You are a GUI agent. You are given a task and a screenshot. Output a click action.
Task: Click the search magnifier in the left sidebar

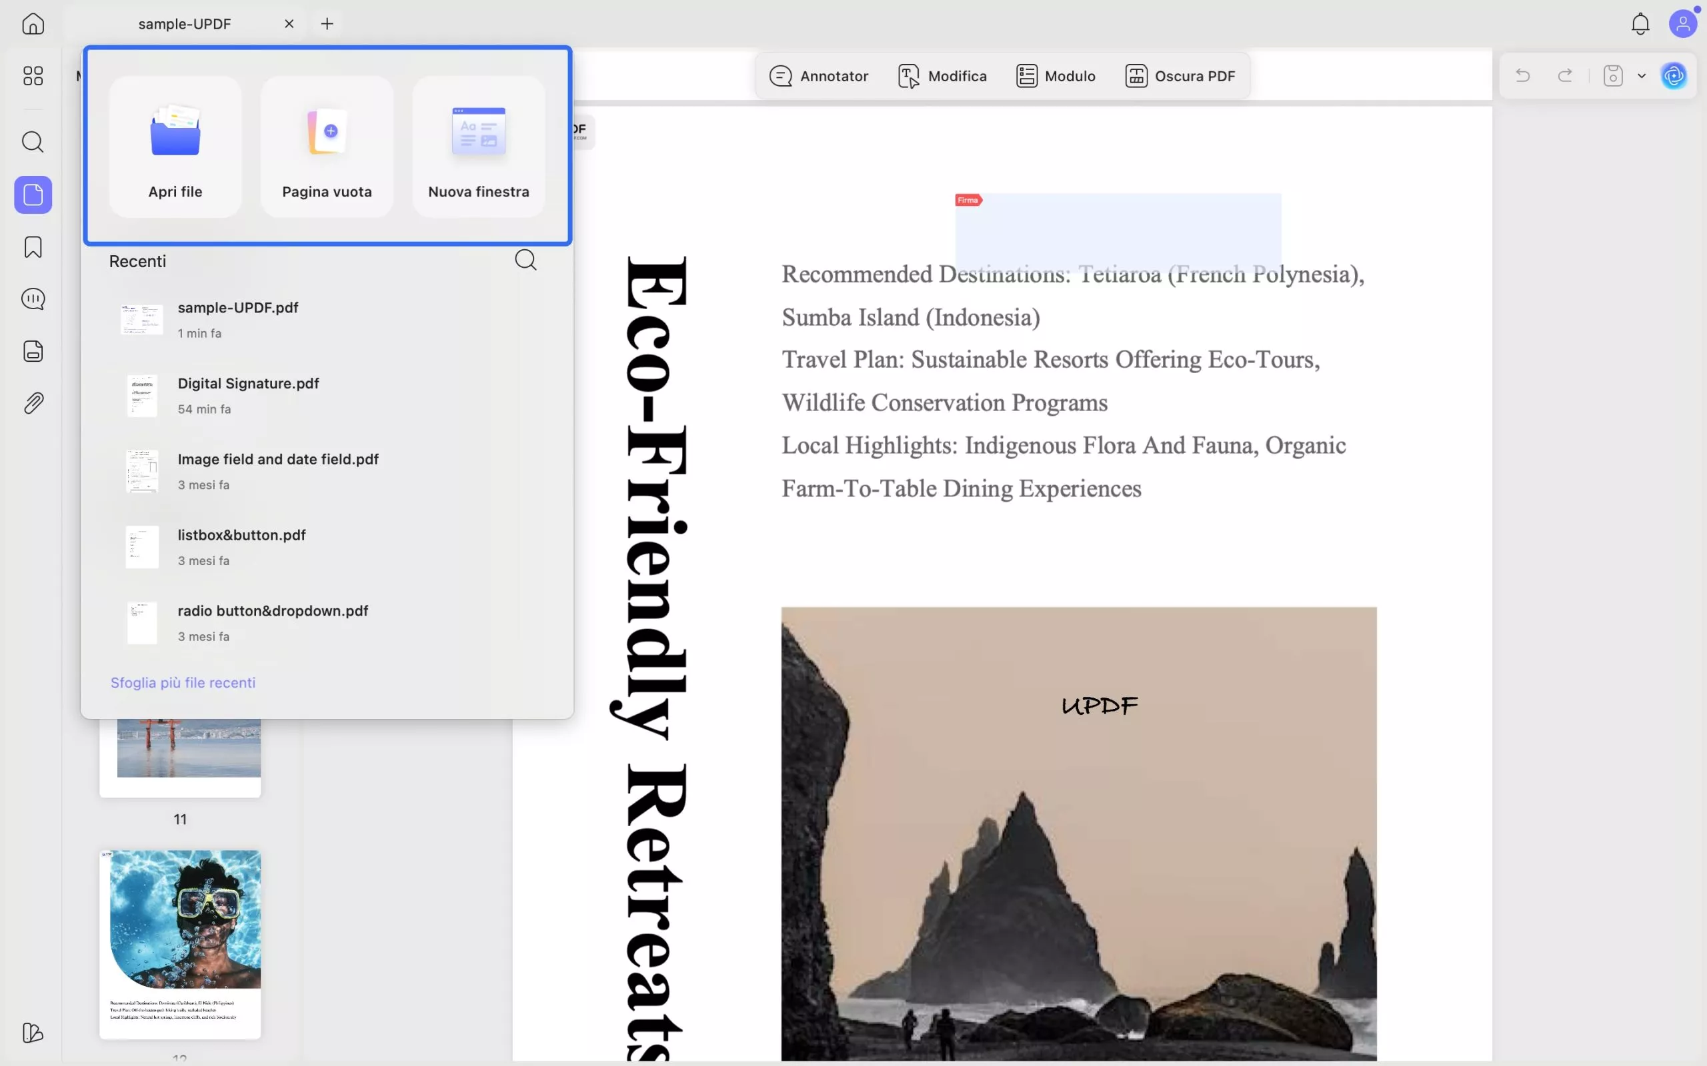pyautogui.click(x=33, y=142)
